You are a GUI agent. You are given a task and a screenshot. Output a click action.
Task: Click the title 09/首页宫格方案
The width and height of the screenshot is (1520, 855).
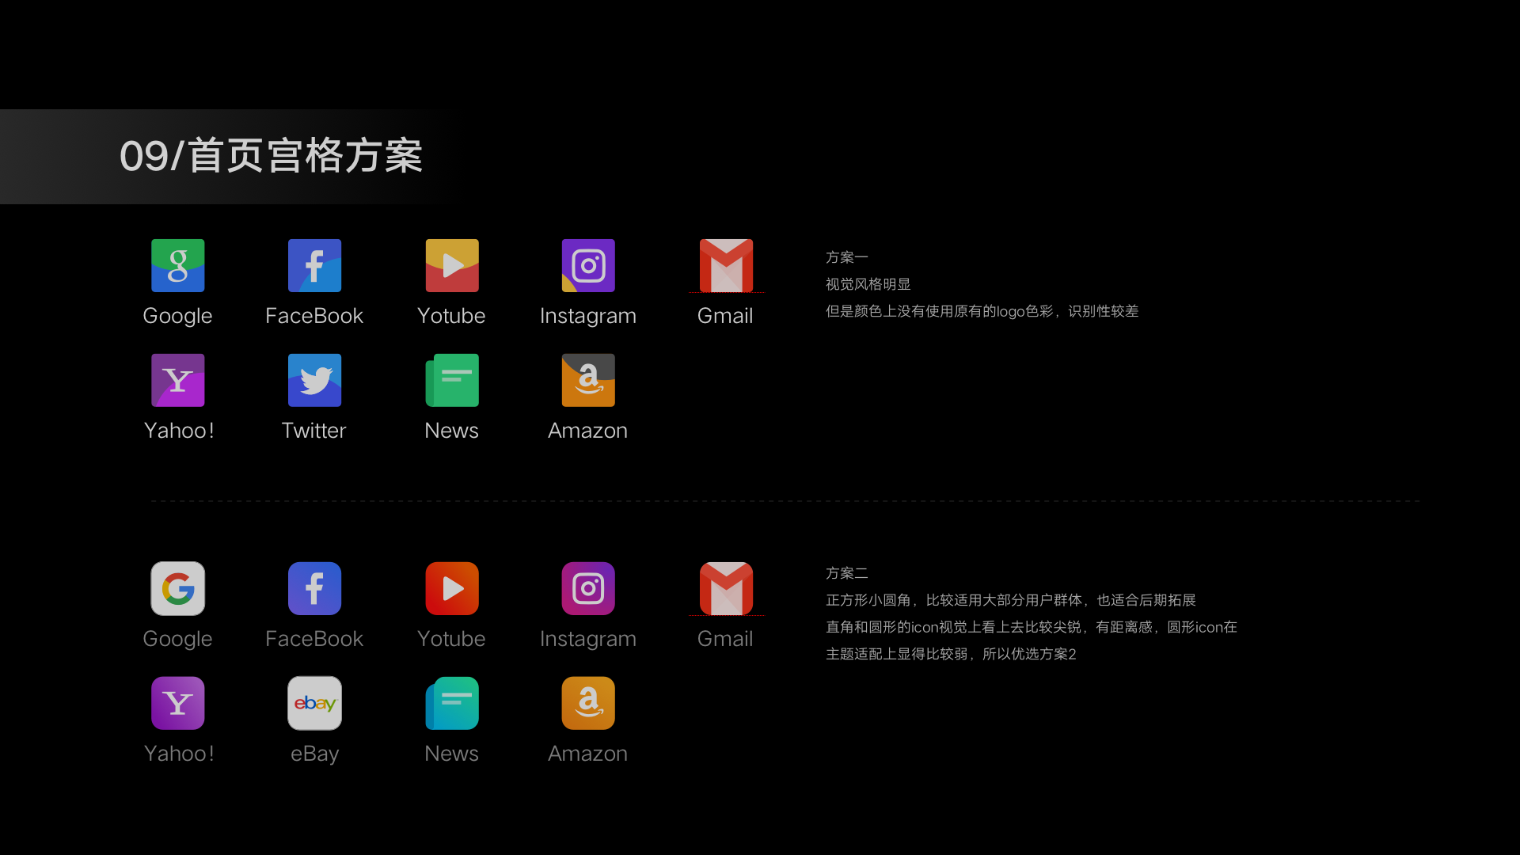pyautogui.click(x=271, y=156)
